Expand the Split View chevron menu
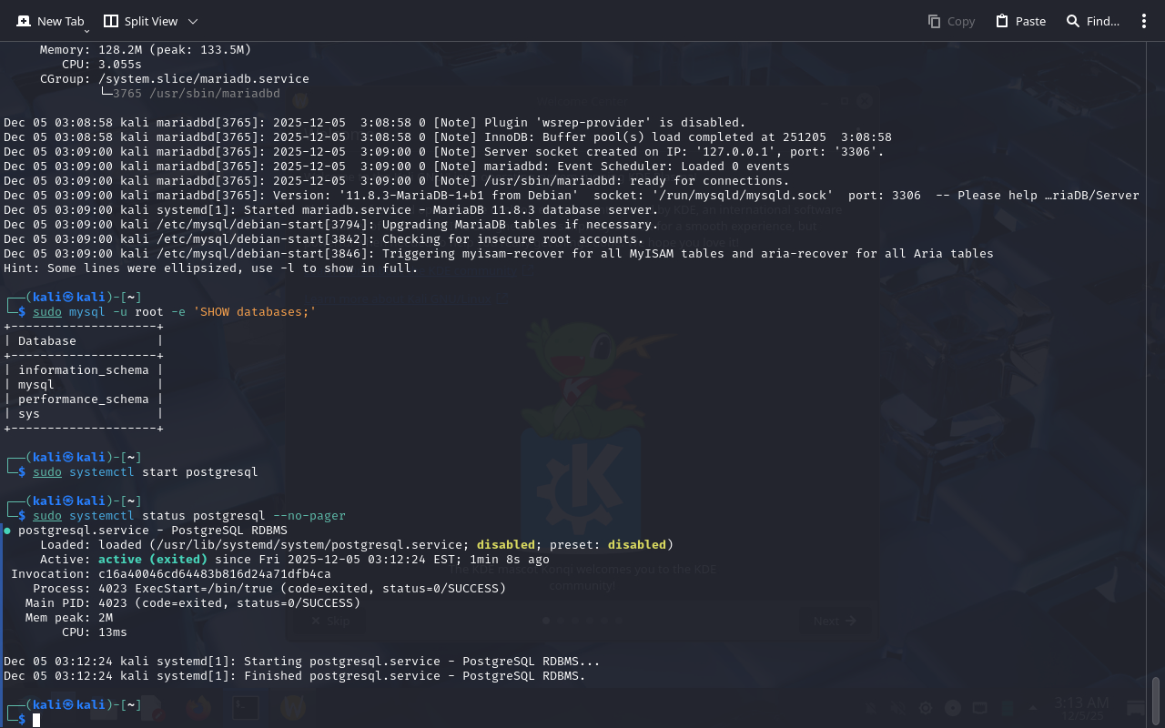The height and width of the screenshot is (728, 1165). [192, 21]
